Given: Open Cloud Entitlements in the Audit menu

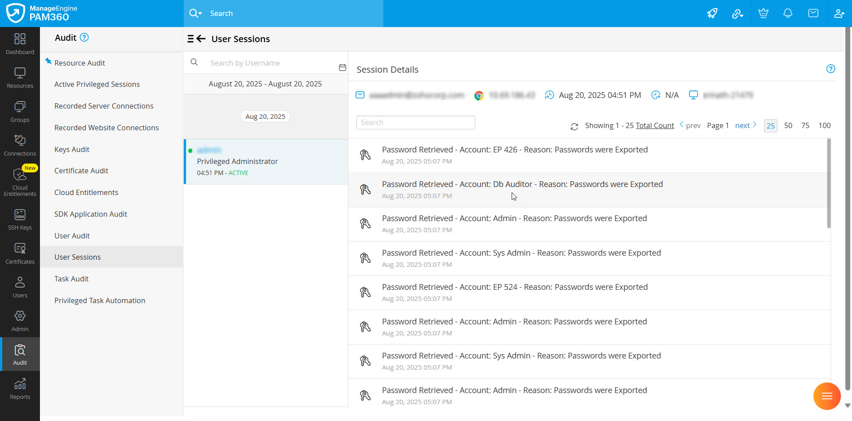Looking at the screenshot, I should tap(86, 192).
